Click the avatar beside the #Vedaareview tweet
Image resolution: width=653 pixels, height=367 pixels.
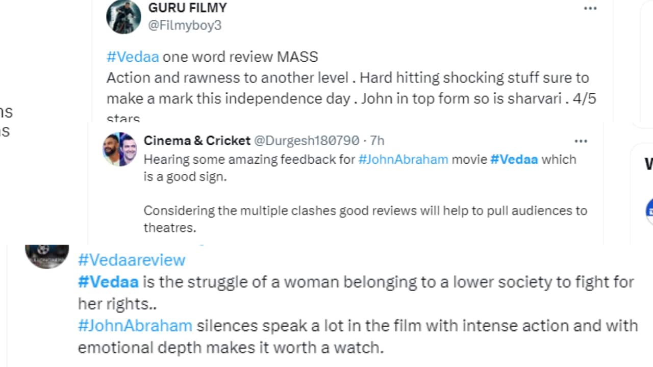click(47, 256)
